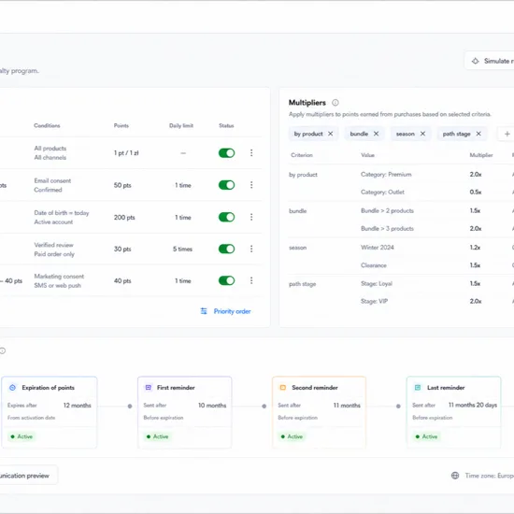Toggle the Verified review rule status
Viewport: 514px width, 514px height.
click(x=226, y=249)
